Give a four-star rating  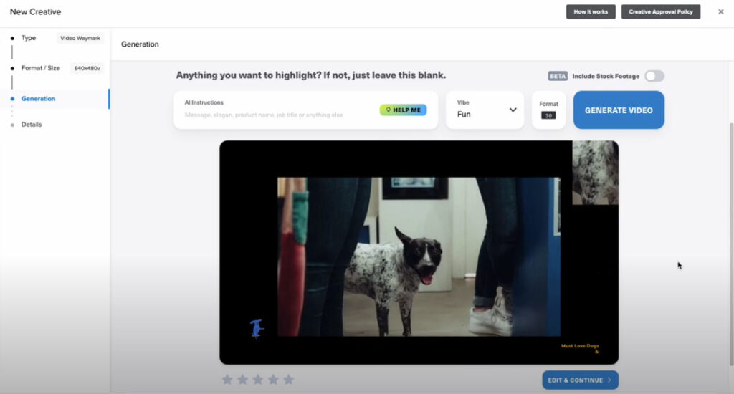[x=273, y=380]
